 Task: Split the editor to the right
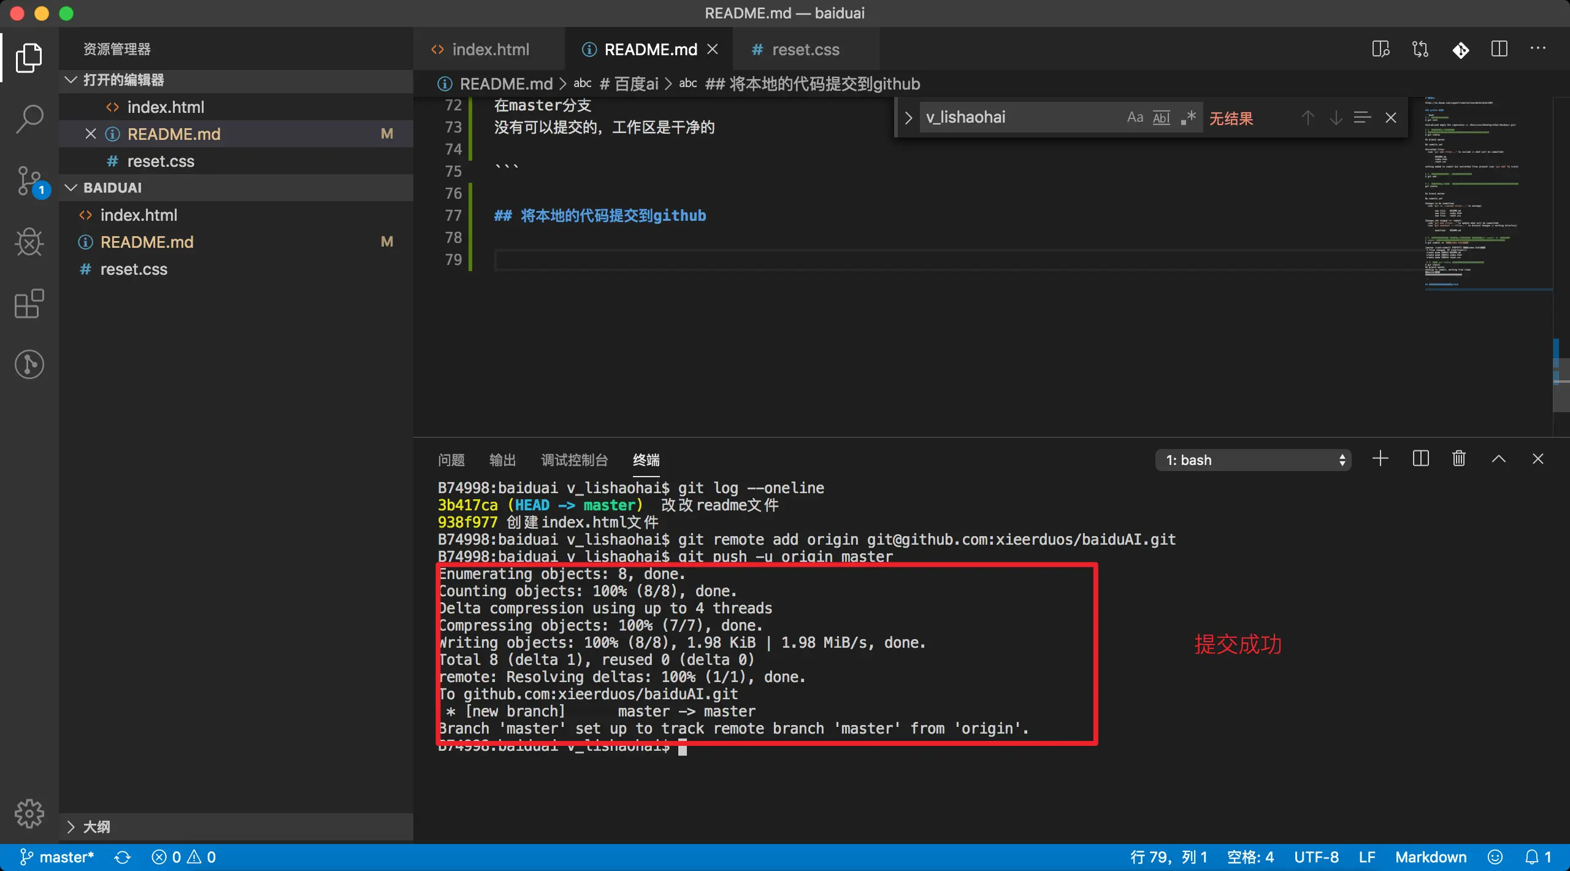click(1499, 49)
